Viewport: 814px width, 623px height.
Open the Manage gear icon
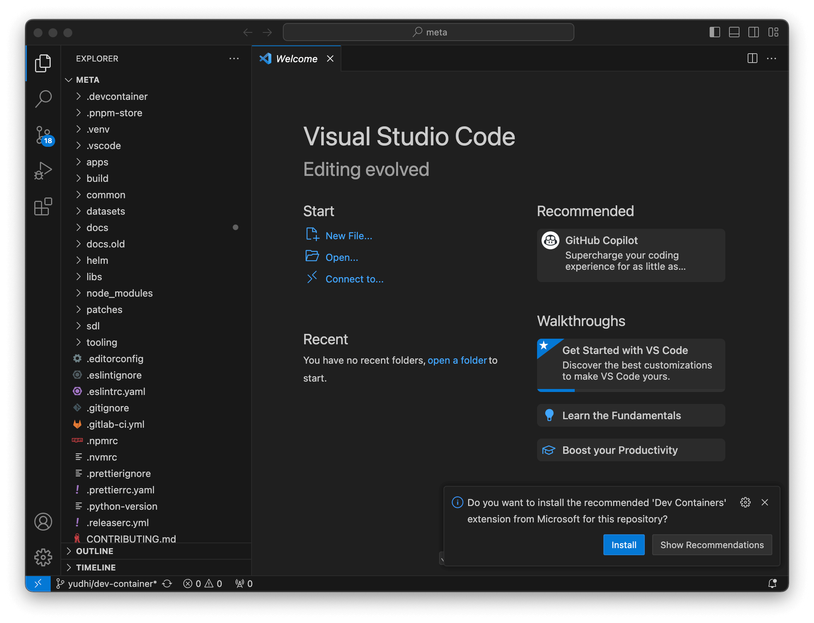tap(43, 557)
